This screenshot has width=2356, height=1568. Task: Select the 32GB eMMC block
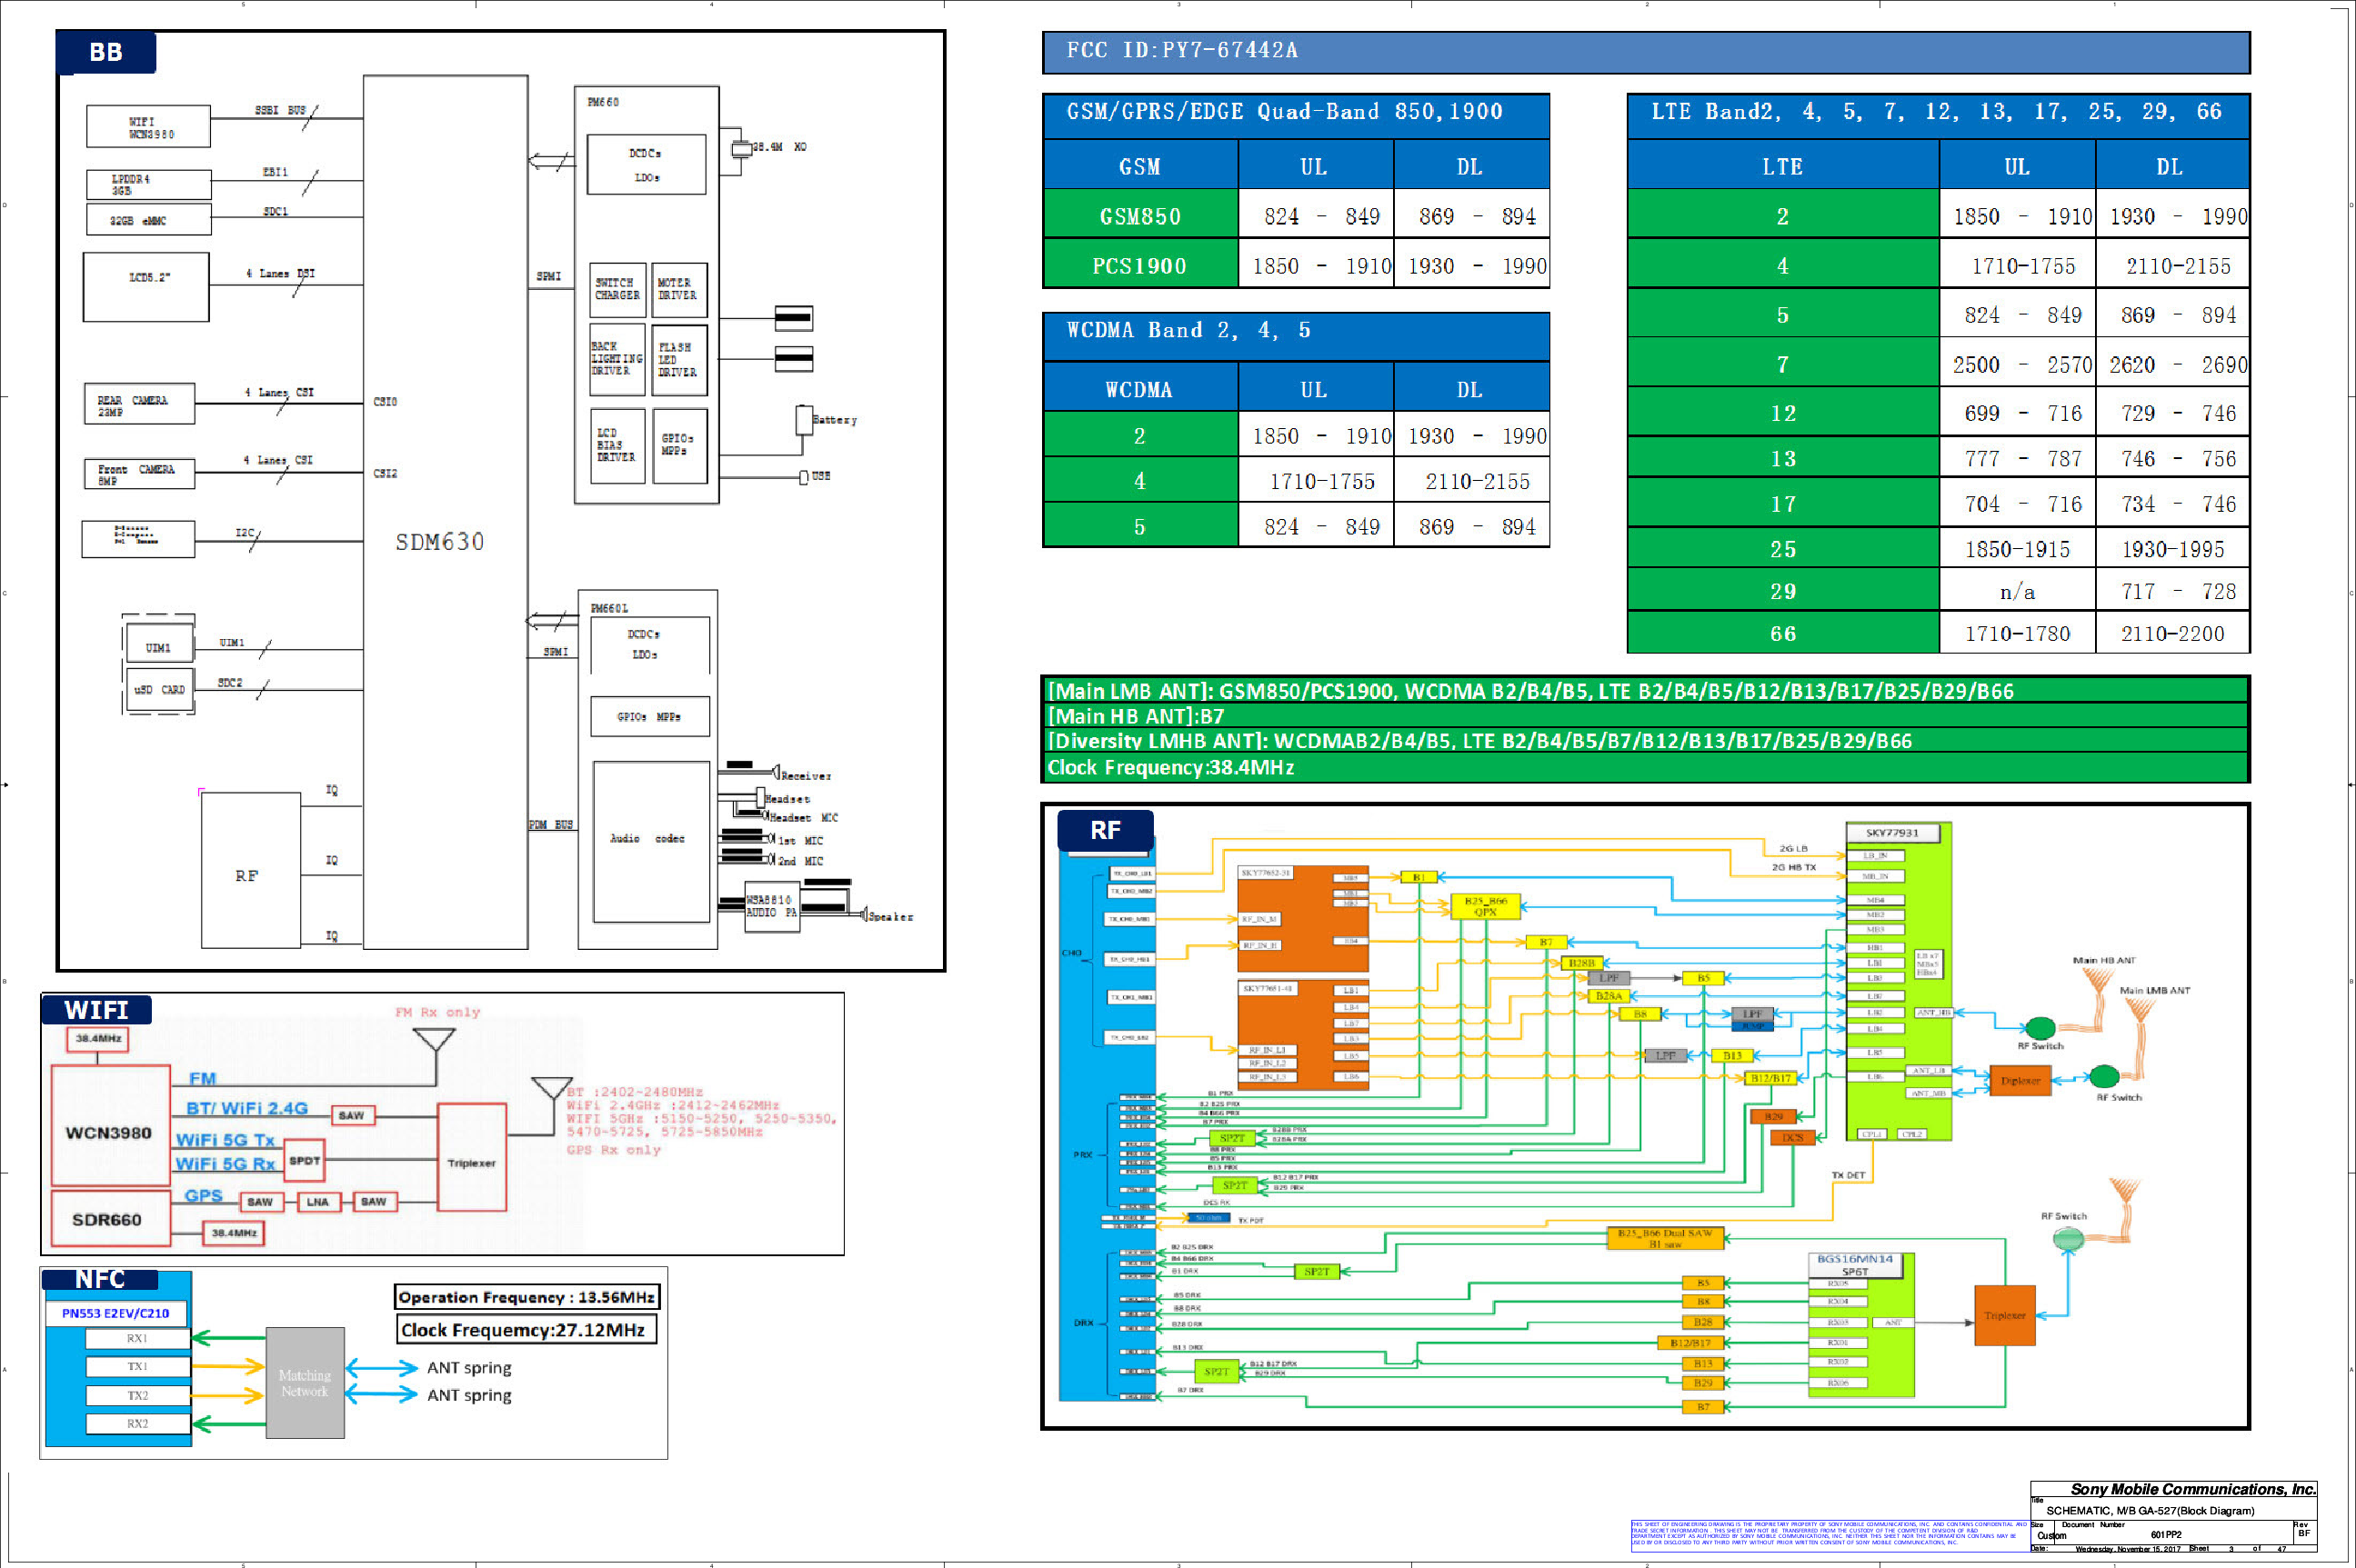(148, 220)
